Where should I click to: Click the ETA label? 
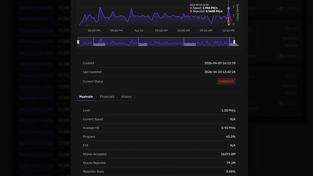[85, 145]
